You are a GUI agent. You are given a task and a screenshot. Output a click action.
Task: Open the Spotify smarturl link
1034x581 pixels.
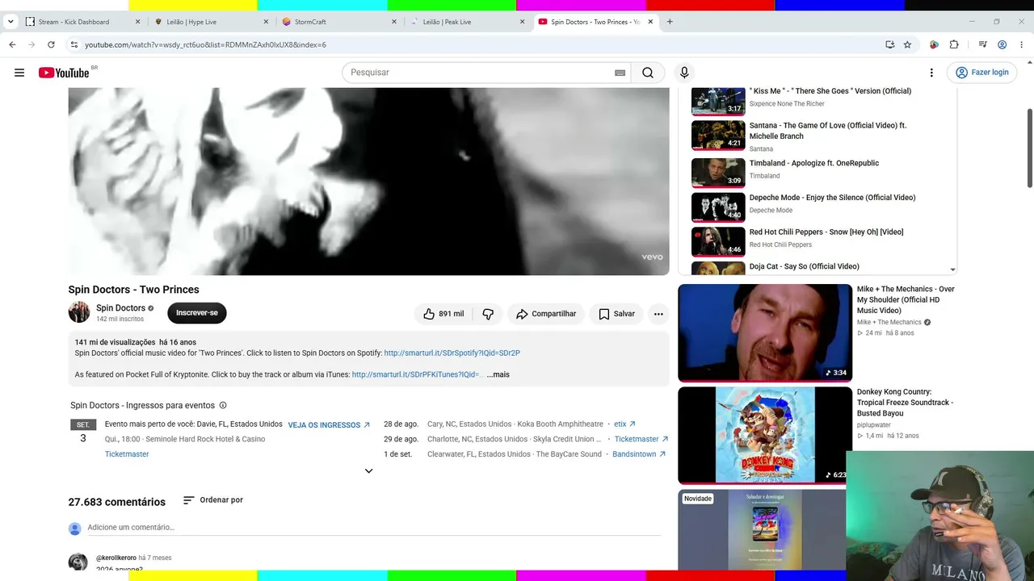(x=452, y=353)
